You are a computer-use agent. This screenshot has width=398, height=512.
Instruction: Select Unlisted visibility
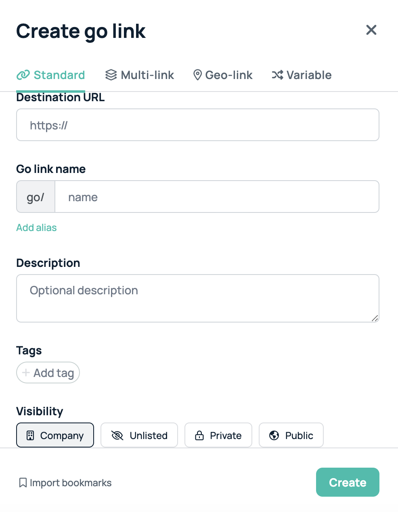click(139, 435)
